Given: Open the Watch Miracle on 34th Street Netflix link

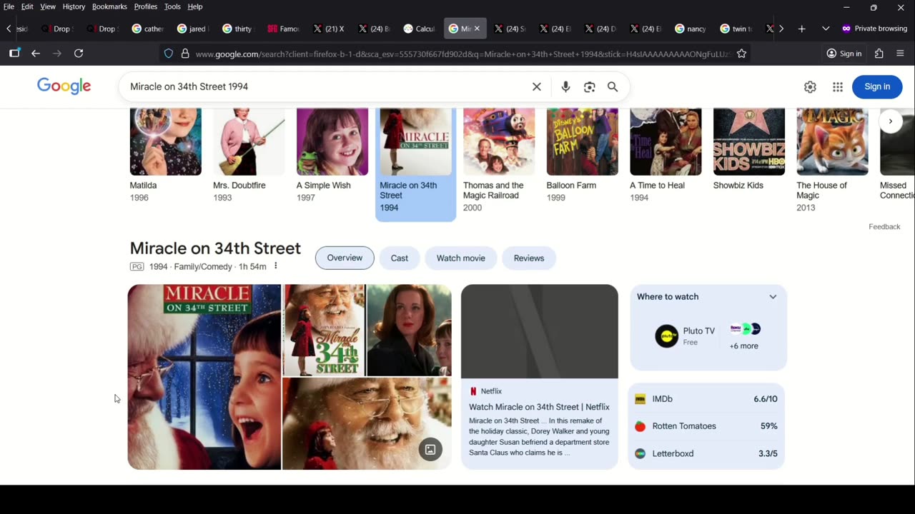Looking at the screenshot, I should 539,407.
